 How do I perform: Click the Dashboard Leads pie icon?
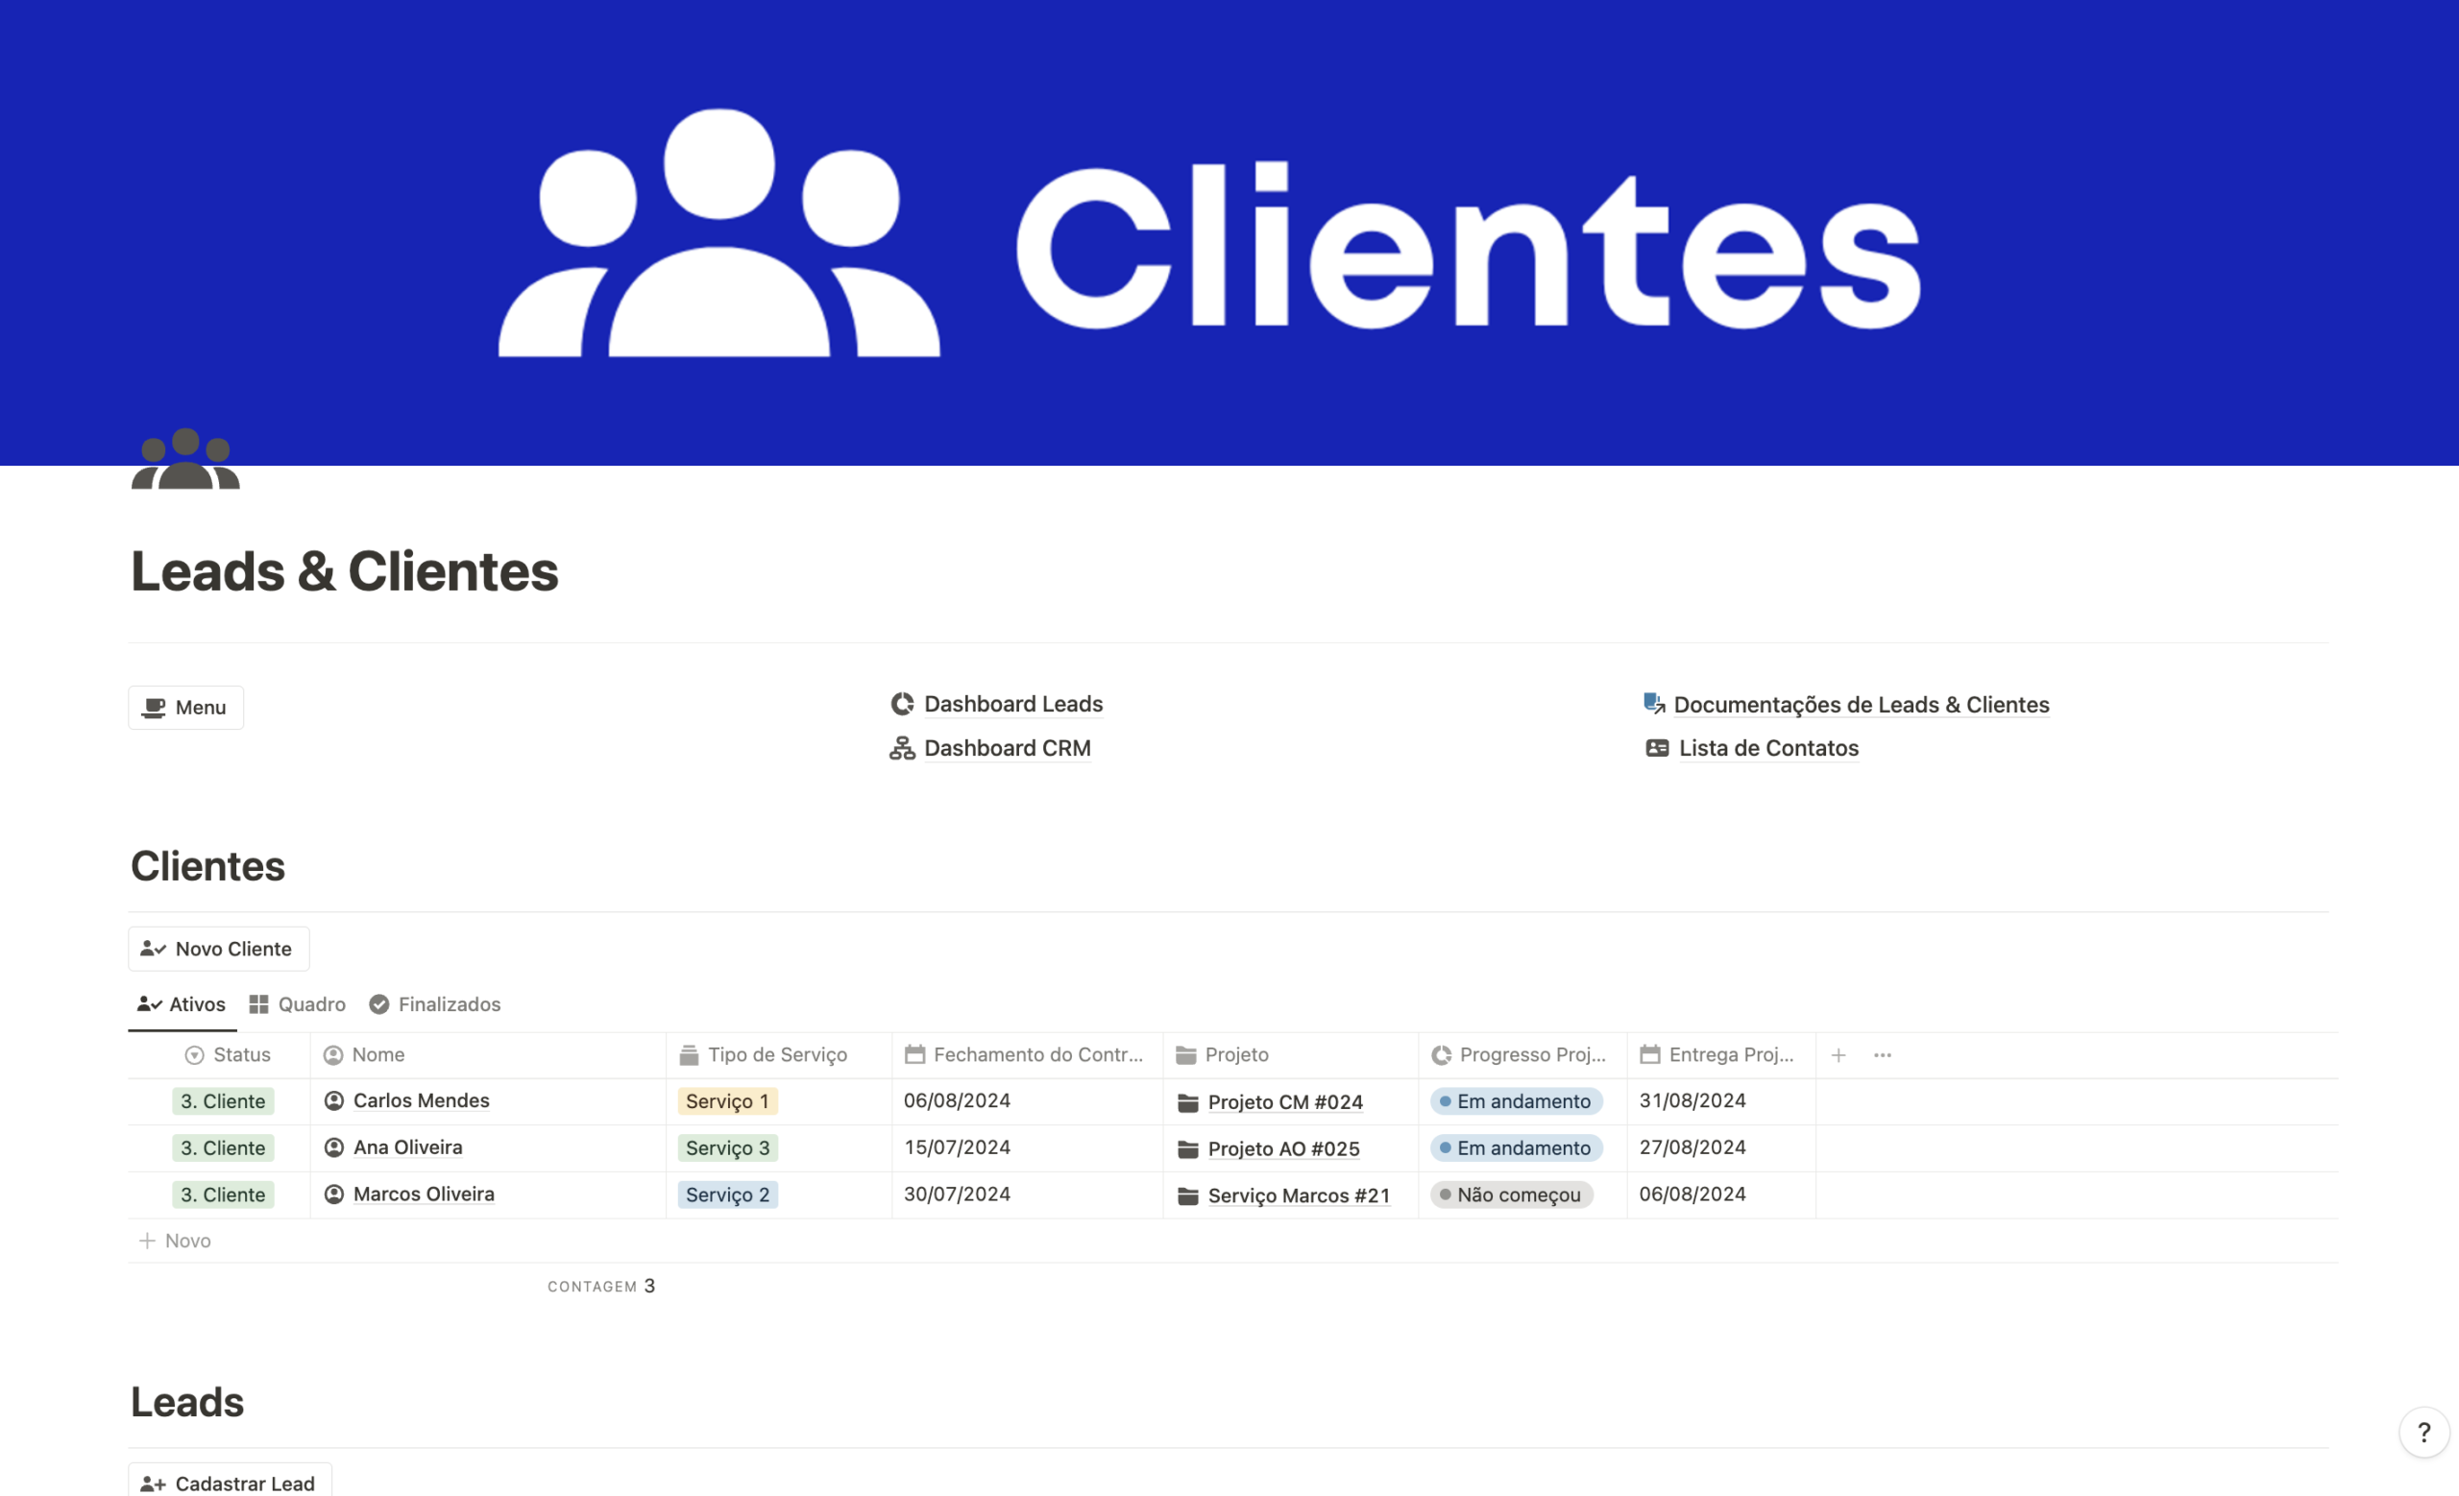coord(902,704)
